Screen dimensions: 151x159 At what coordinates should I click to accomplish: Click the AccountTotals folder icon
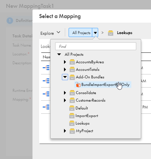tap(72, 70)
